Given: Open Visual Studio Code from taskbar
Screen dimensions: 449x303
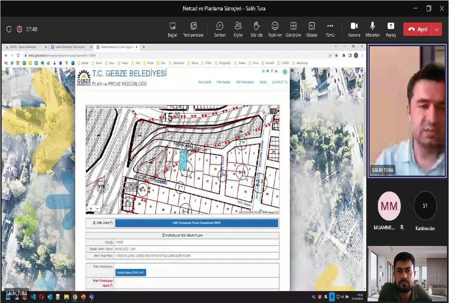Looking at the screenshot, I should click(x=33, y=297).
